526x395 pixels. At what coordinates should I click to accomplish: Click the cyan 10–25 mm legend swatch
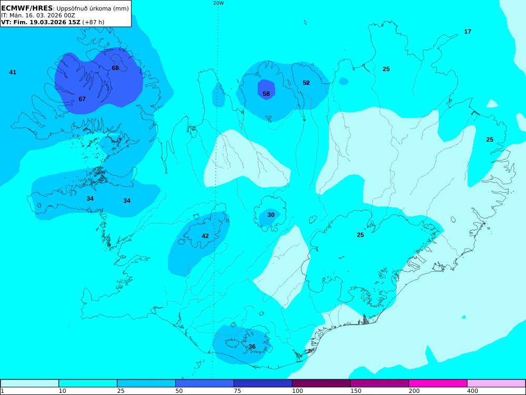coord(88,383)
